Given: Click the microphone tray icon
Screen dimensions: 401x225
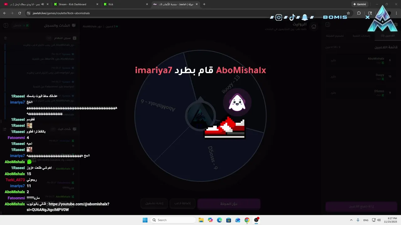Looking at the screenshot, I should coord(358,220).
